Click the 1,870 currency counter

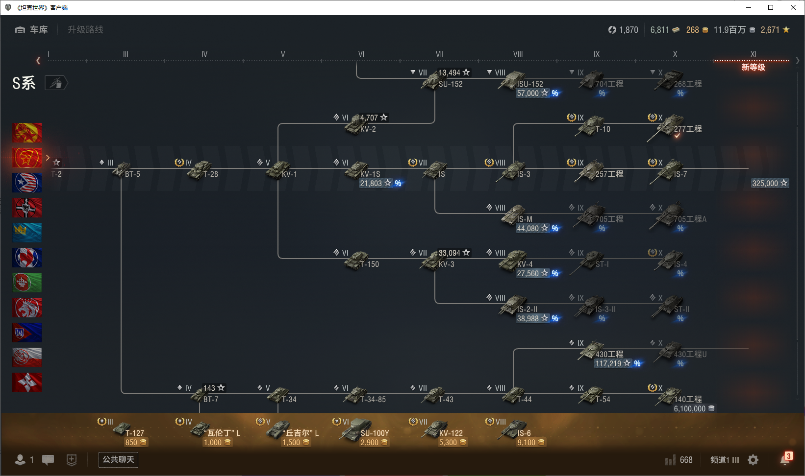(623, 30)
